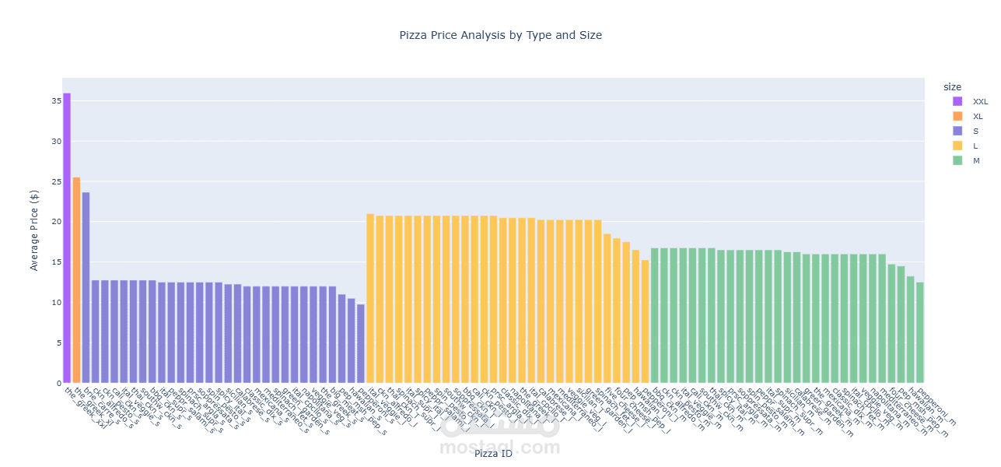Viewport: 1001px width, 467px height.
Task: Click the purple XXL legend swatch
Action: [957, 101]
